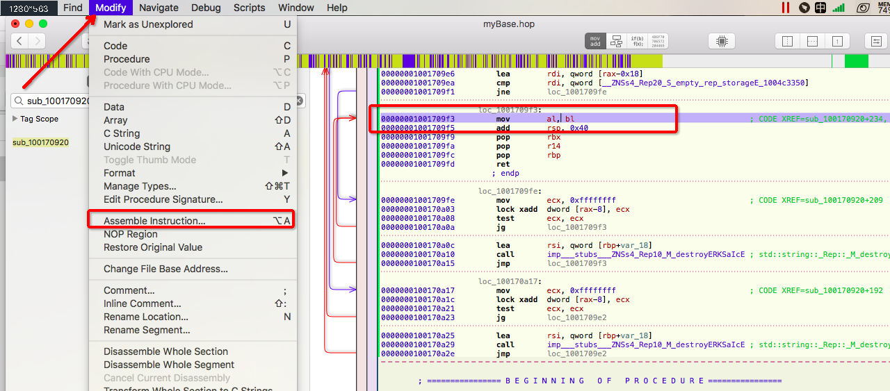This screenshot has width=890, height=391.
Task: Select sub_100170920 in the procedure list
Action: pyautogui.click(x=40, y=142)
